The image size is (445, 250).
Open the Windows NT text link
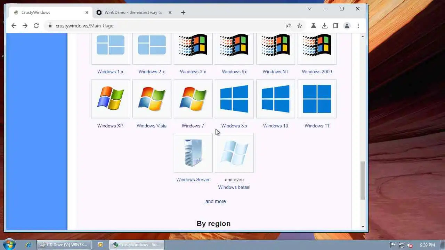275,72
